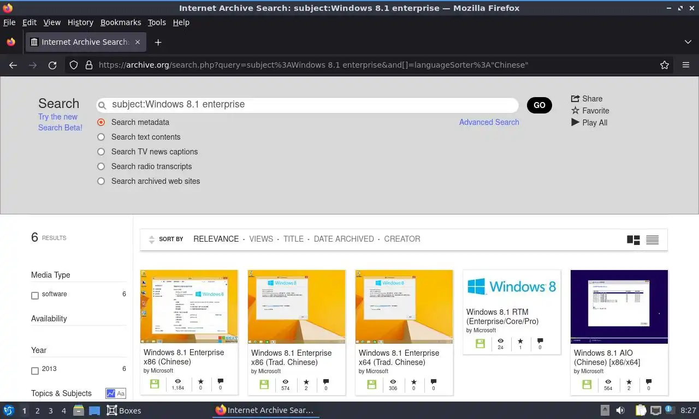The width and height of the screenshot is (699, 419).
Task: Select Search radio transcripts option
Action: [101, 166]
